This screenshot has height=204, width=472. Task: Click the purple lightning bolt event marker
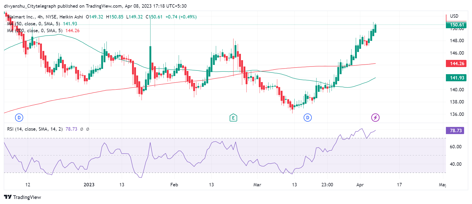point(375,117)
